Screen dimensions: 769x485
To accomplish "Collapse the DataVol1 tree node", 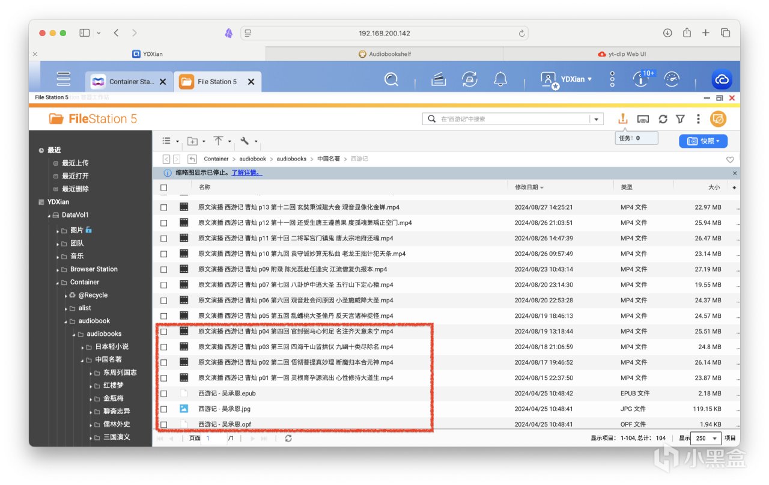I will tap(49, 215).
